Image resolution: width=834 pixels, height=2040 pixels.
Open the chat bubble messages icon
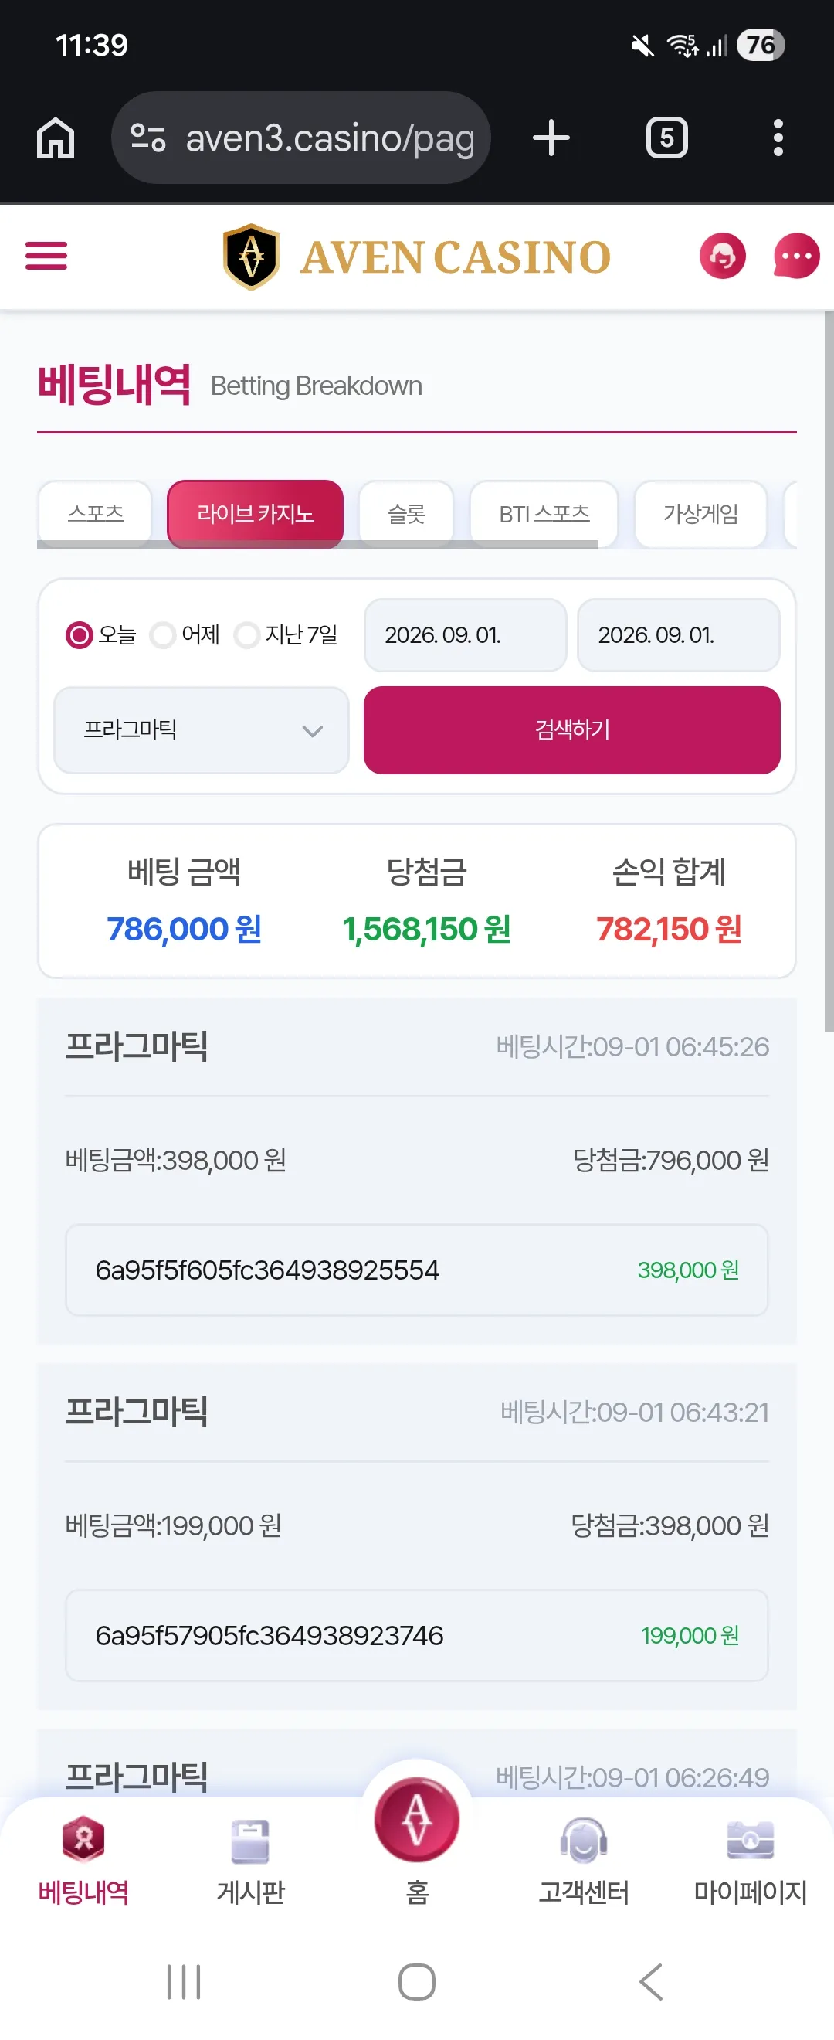(x=796, y=256)
